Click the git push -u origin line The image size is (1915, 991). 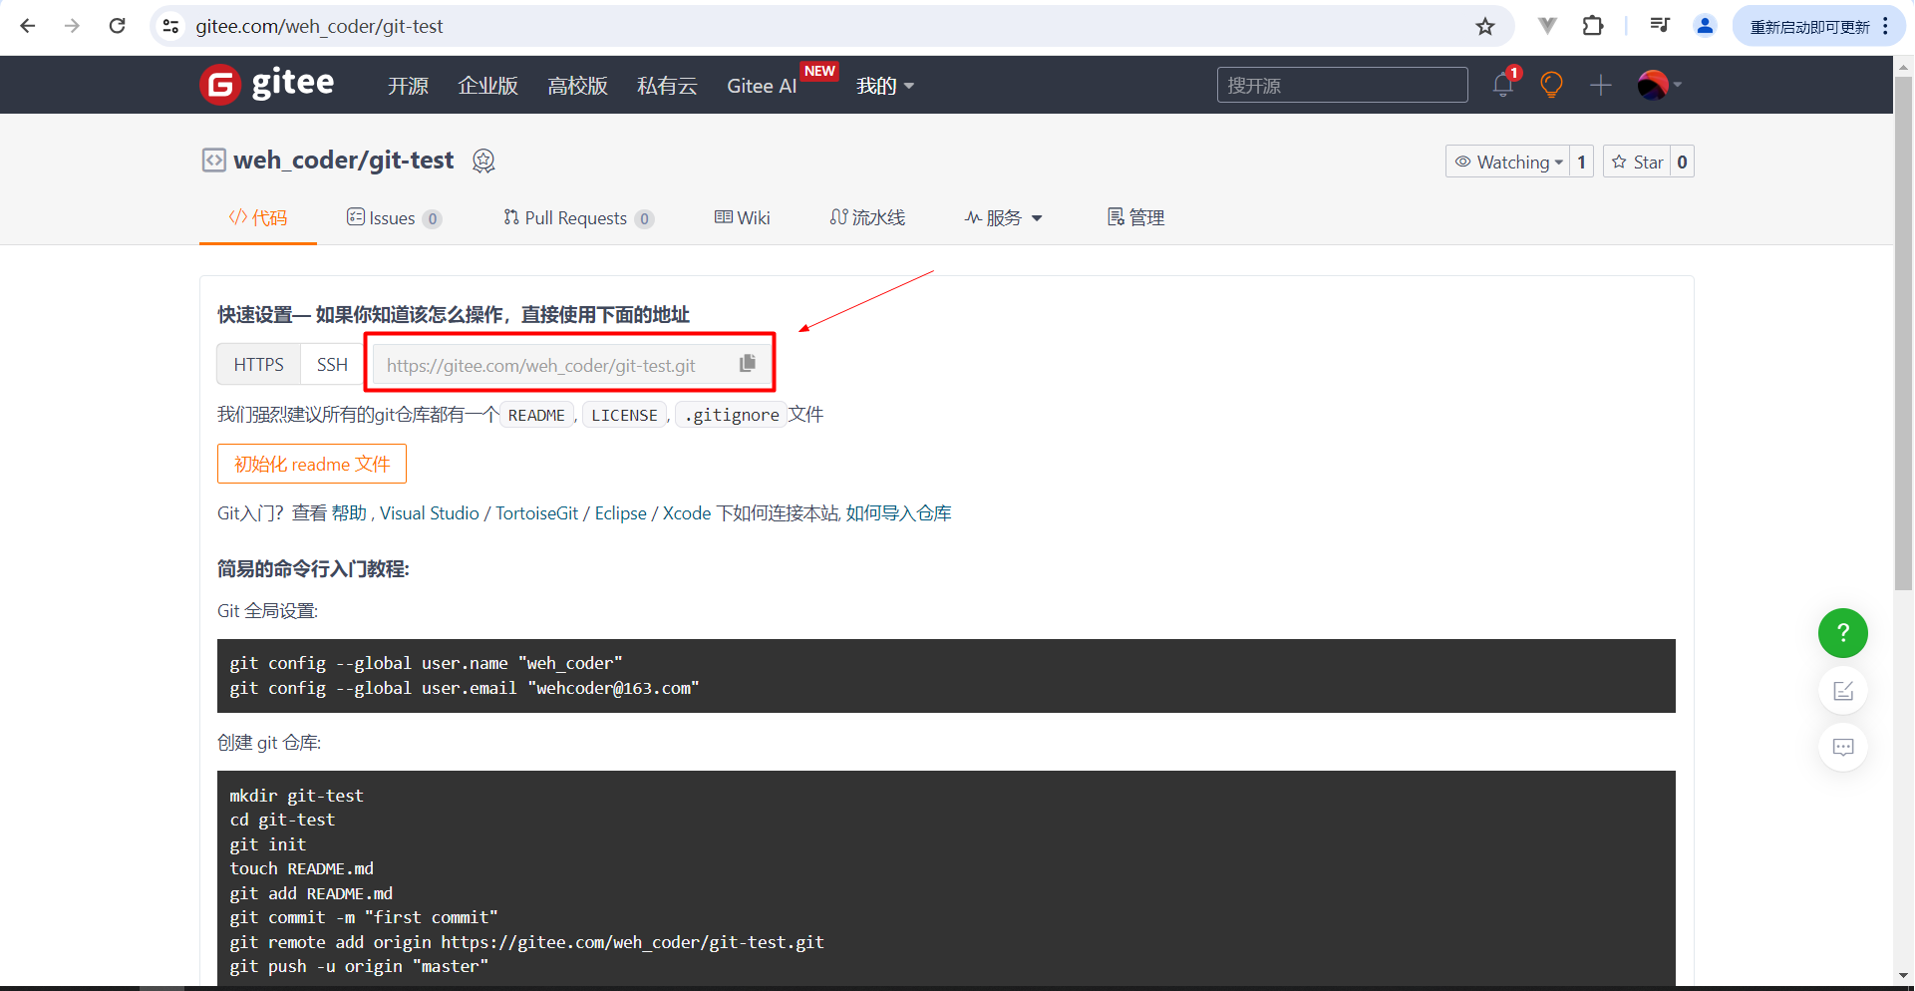[359, 966]
